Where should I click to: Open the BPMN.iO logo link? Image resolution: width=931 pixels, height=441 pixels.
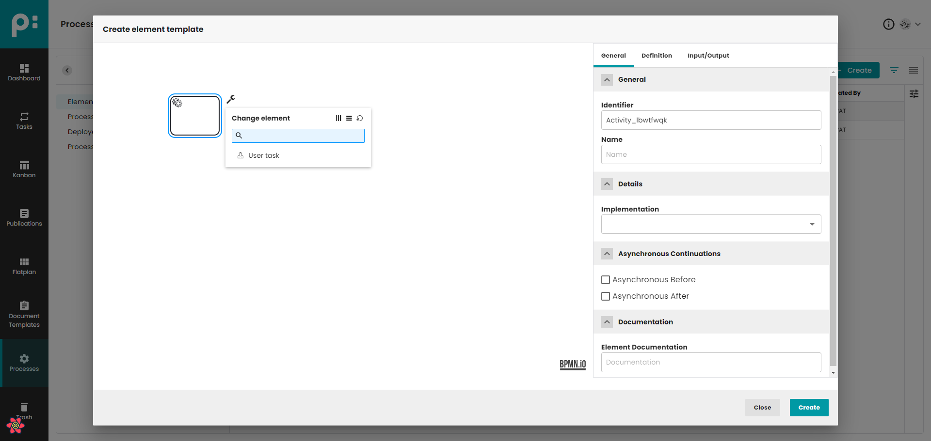[x=573, y=365]
